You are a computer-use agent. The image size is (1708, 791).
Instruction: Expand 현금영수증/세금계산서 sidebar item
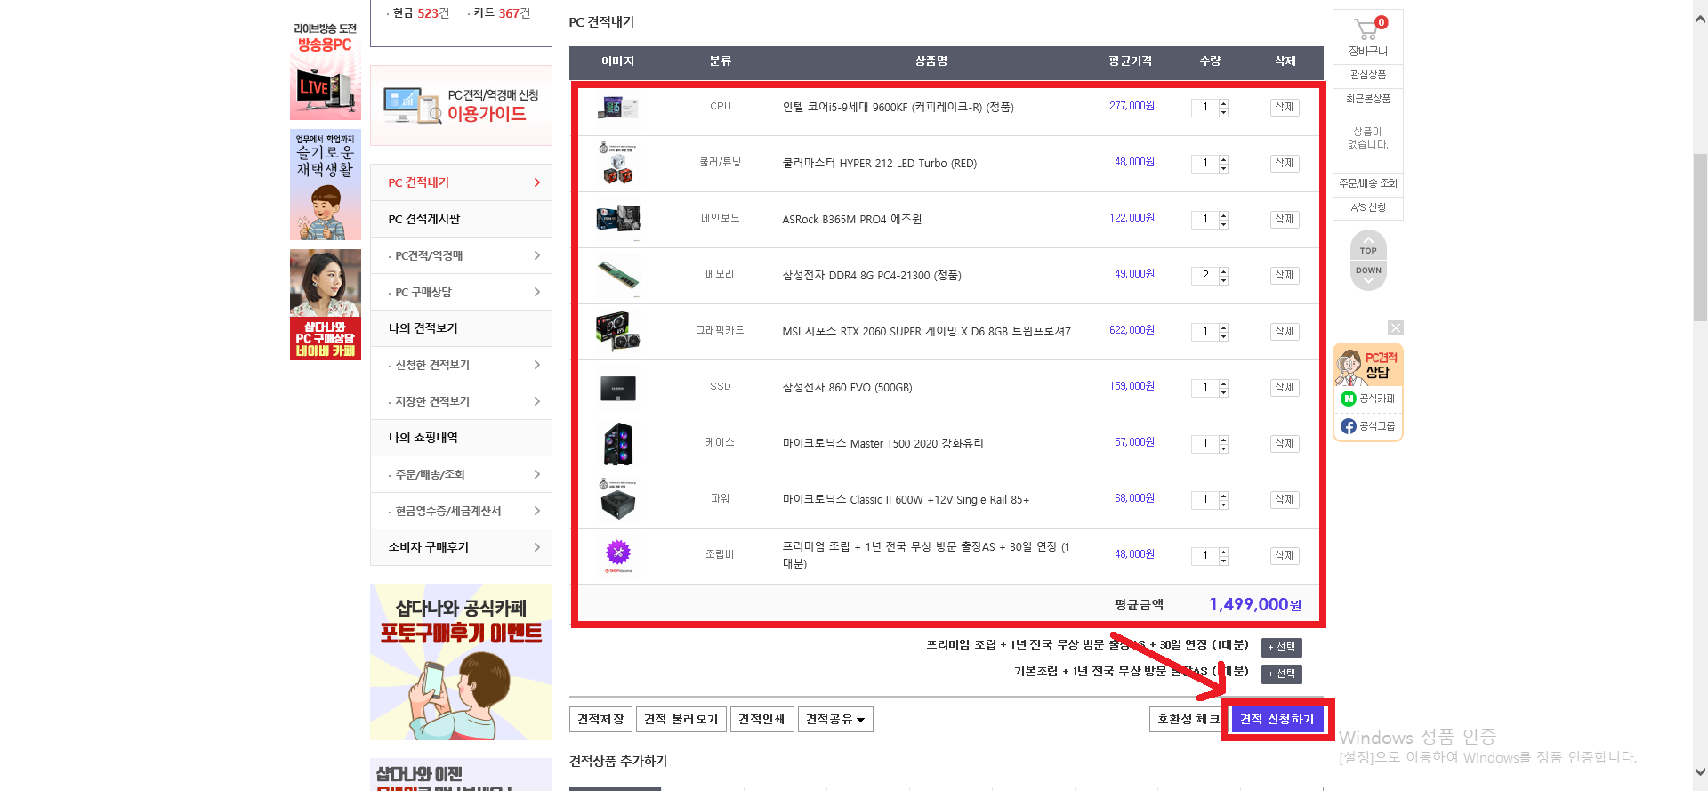(461, 511)
